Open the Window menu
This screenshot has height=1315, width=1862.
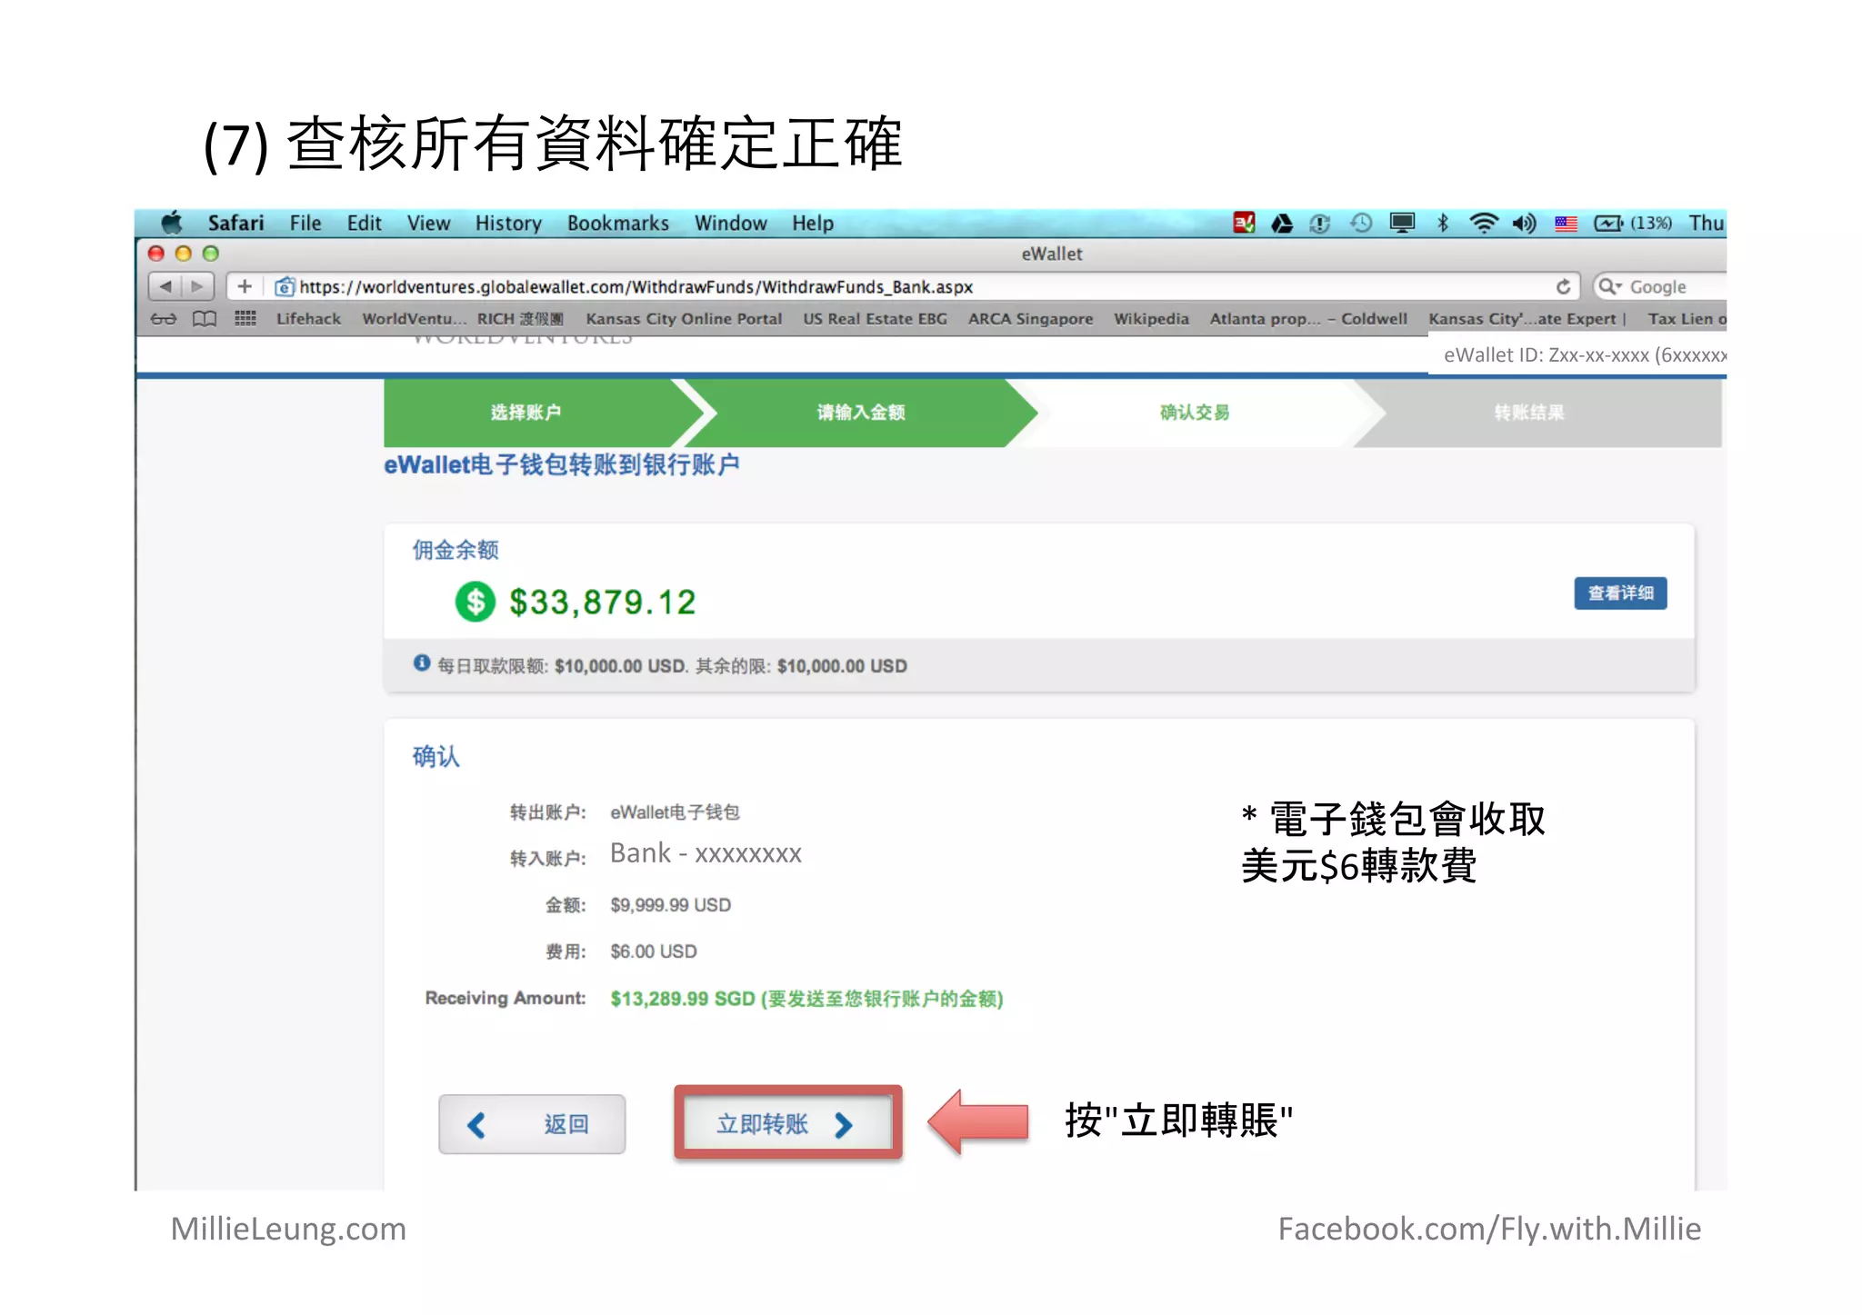click(730, 223)
